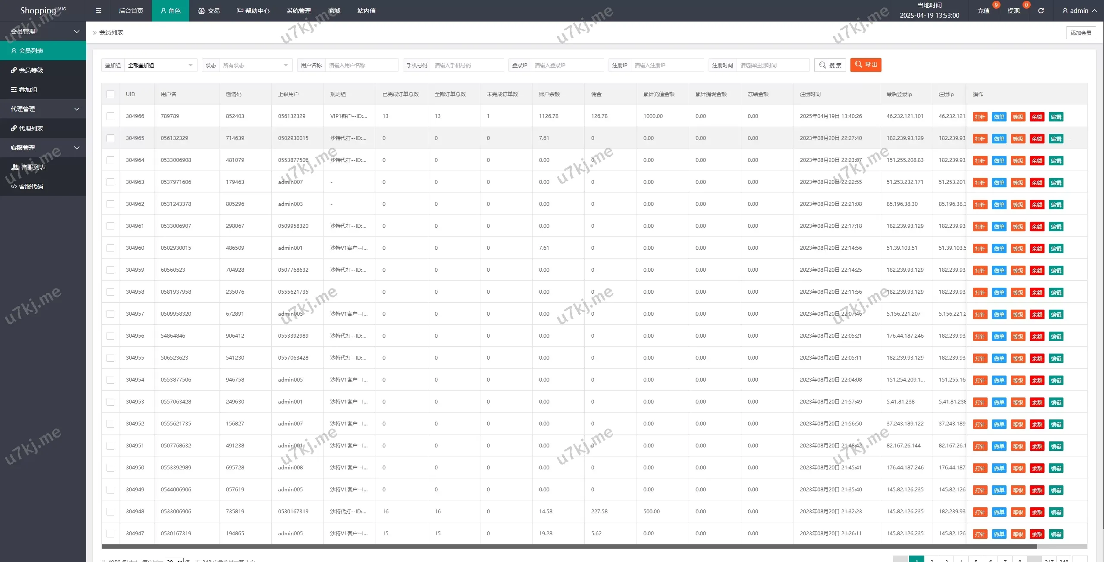Click the 添加会员 button
Viewport: 1104px width, 562px height.
pyautogui.click(x=1080, y=33)
